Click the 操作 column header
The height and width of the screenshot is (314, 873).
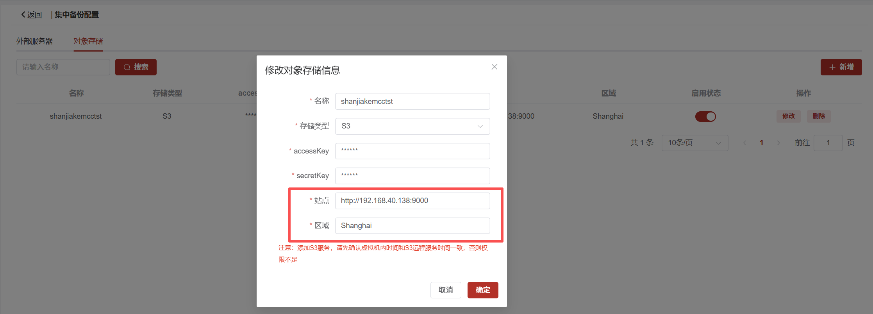(x=803, y=93)
